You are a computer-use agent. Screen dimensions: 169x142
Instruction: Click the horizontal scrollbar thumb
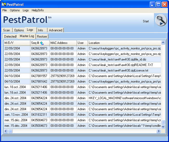click(10, 131)
